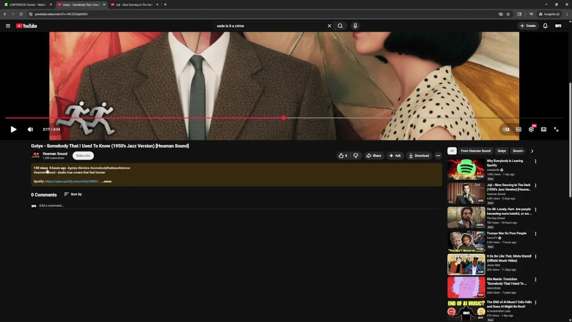Open the #kimbra hashtag
The height and width of the screenshot is (322, 572).
pos(84,168)
